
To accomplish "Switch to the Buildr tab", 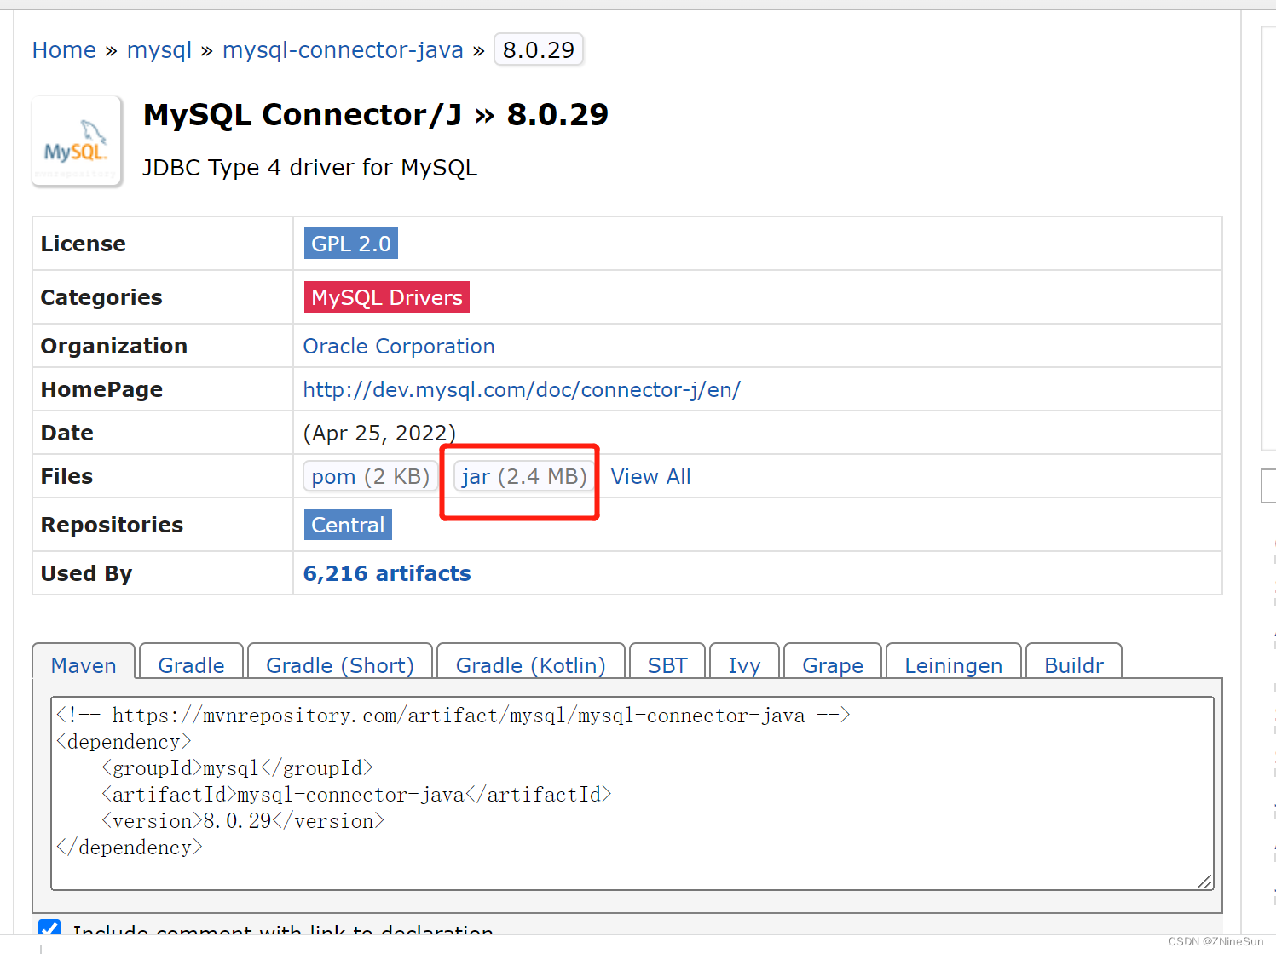I will [x=1074, y=662].
